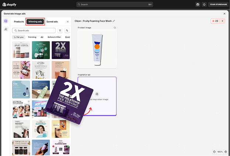Pick the Sturm summer kit ad thumbnail
The height and width of the screenshot is (156, 230).
click(41, 70)
